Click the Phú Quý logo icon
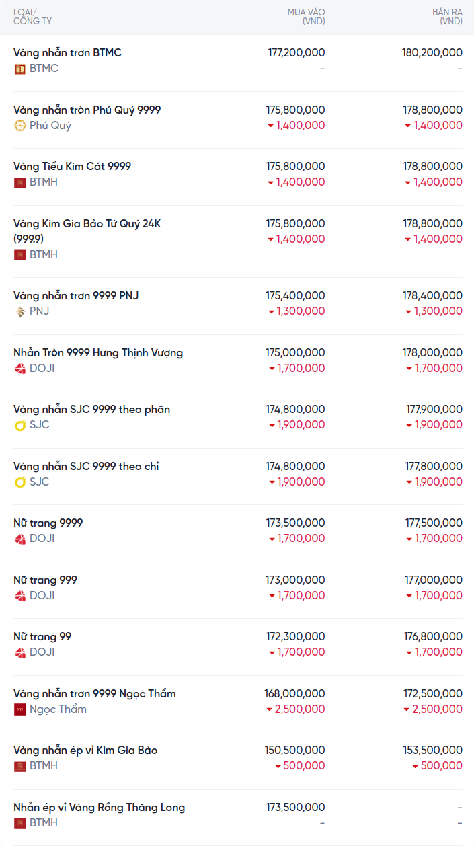 click(20, 126)
